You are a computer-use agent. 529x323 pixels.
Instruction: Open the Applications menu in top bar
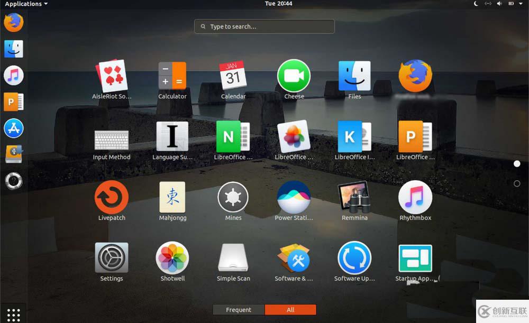click(x=26, y=4)
